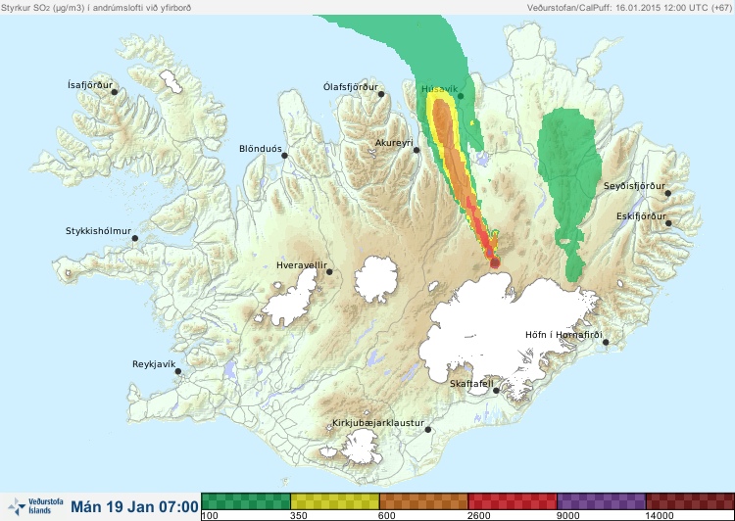Click the 'Eskifjörður' label
Image resolution: width=735 pixels, height=521 pixels.
click(641, 216)
